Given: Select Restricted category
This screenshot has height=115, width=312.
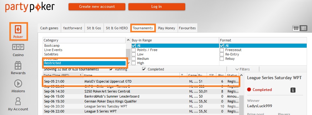Looking at the screenshot, I should tap(84, 63).
